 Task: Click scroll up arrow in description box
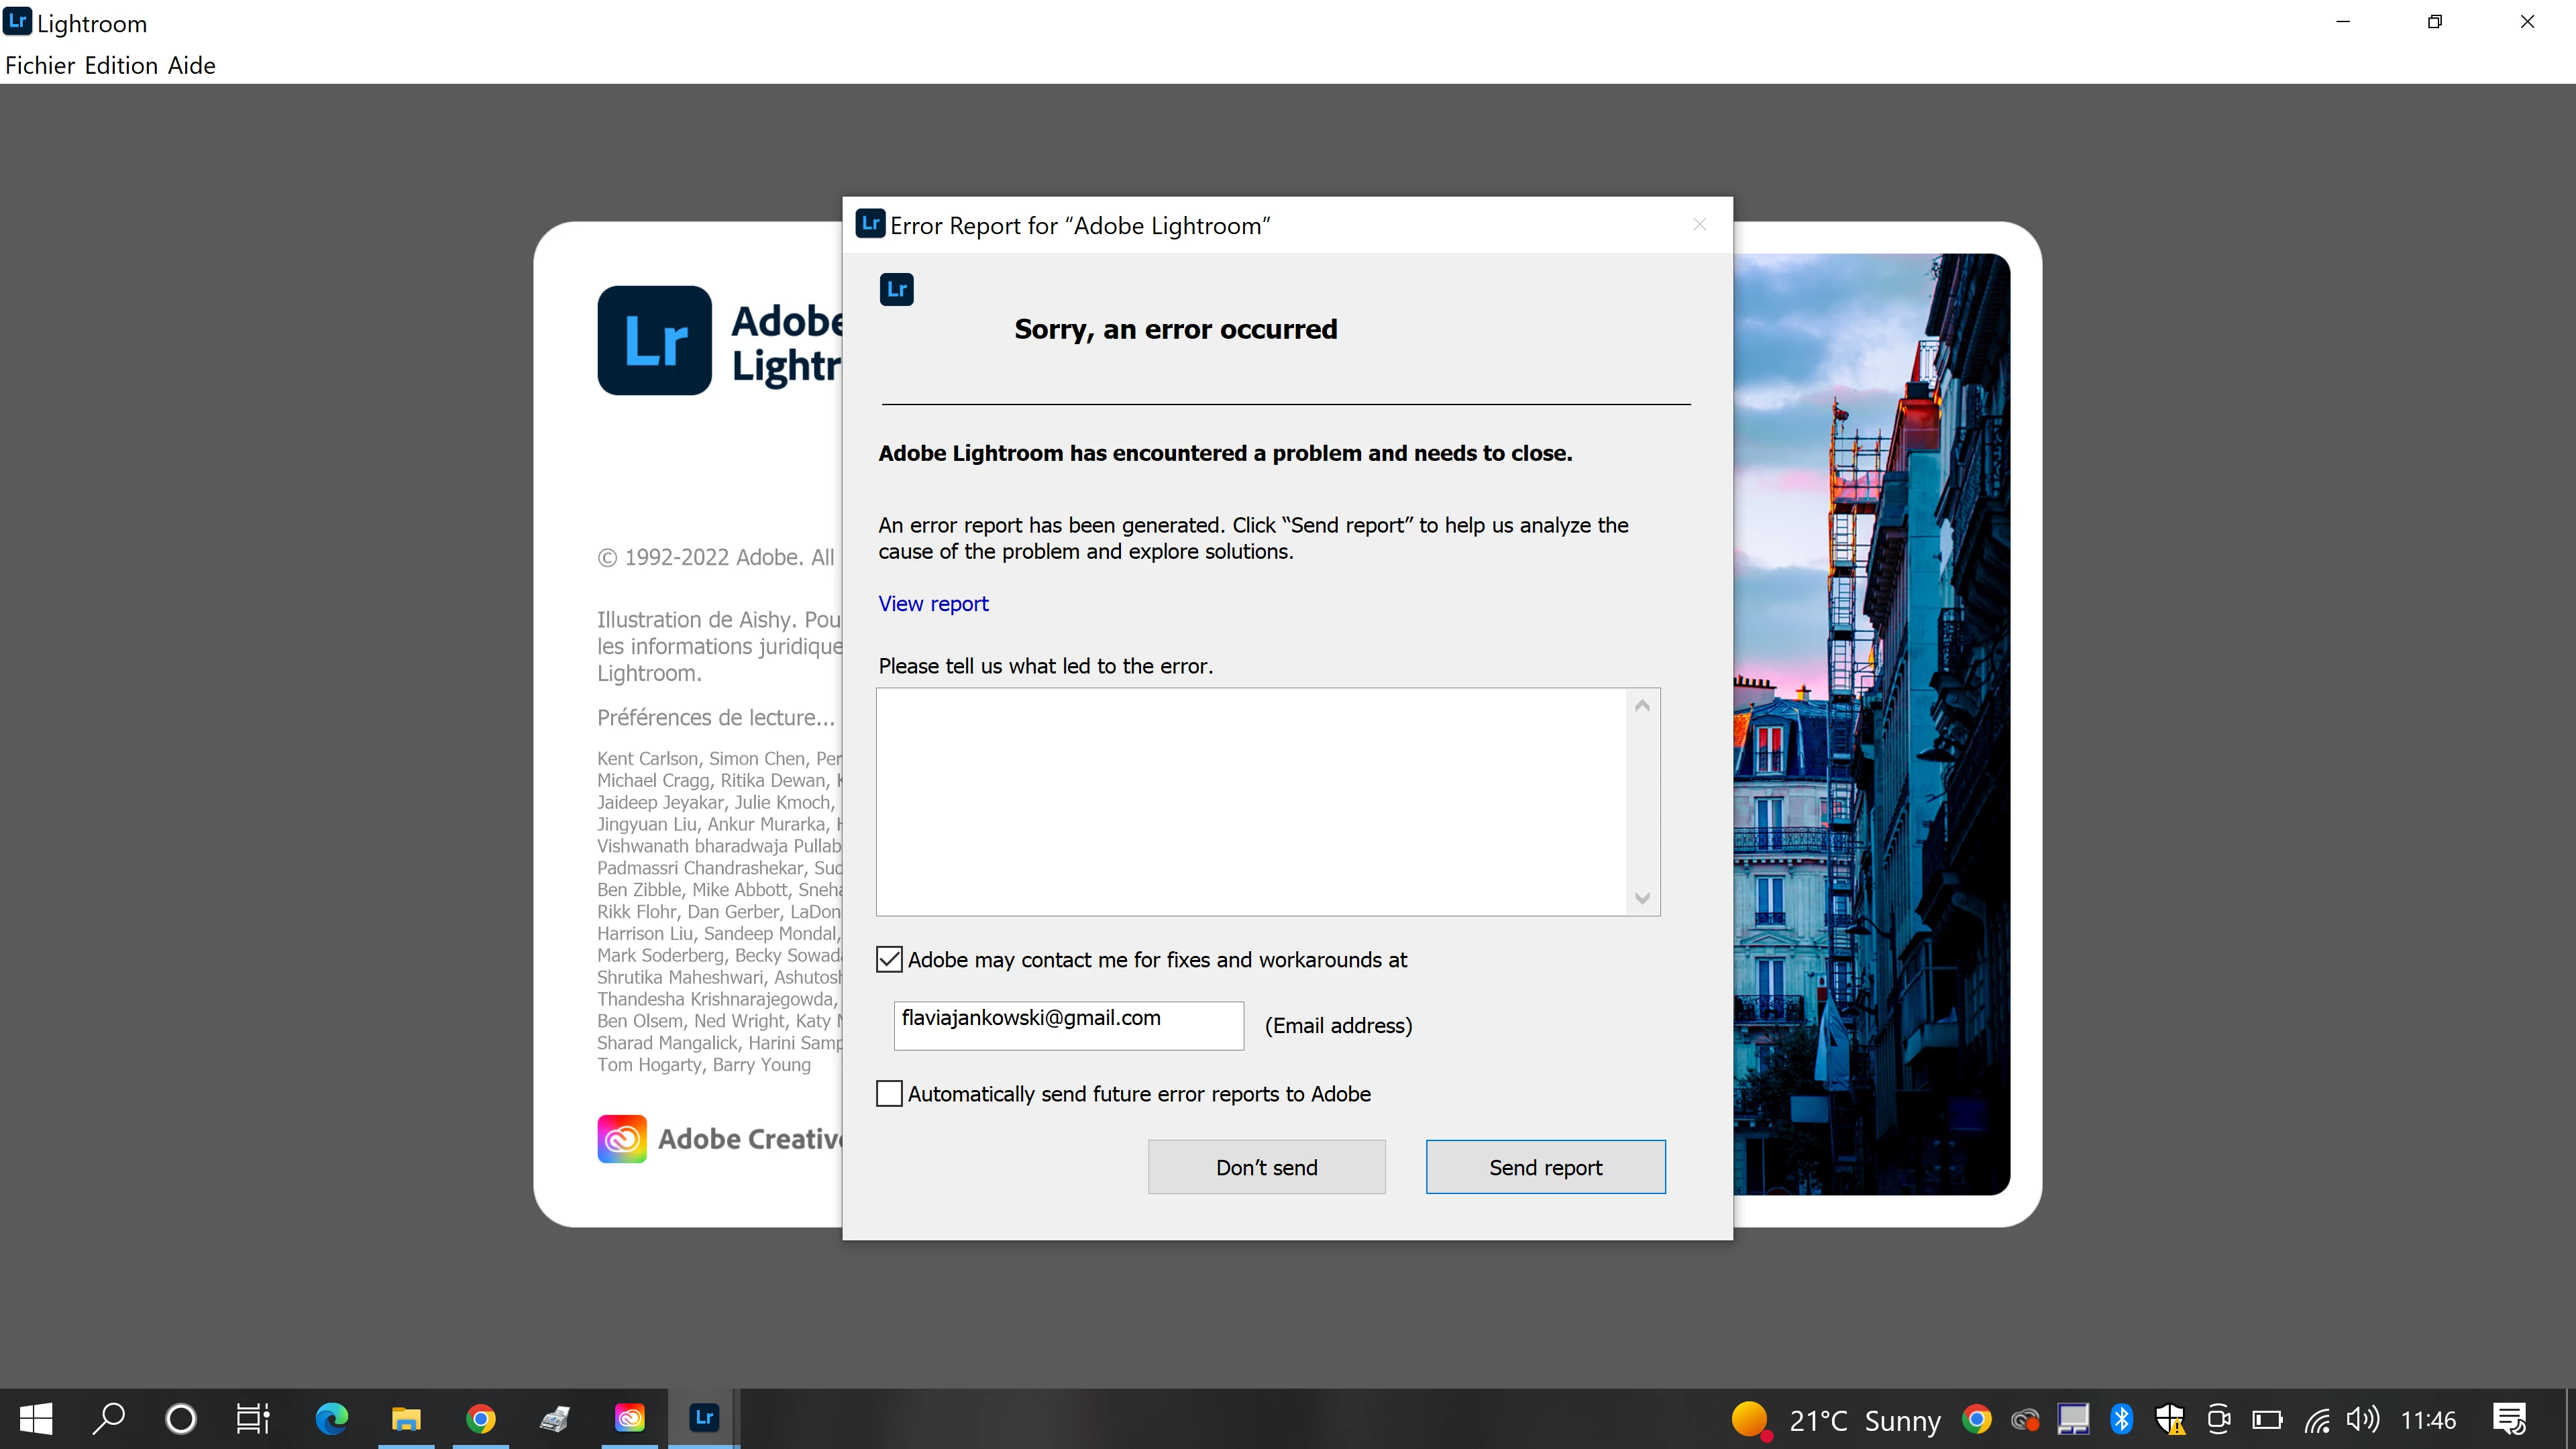tap(1642, 706)
